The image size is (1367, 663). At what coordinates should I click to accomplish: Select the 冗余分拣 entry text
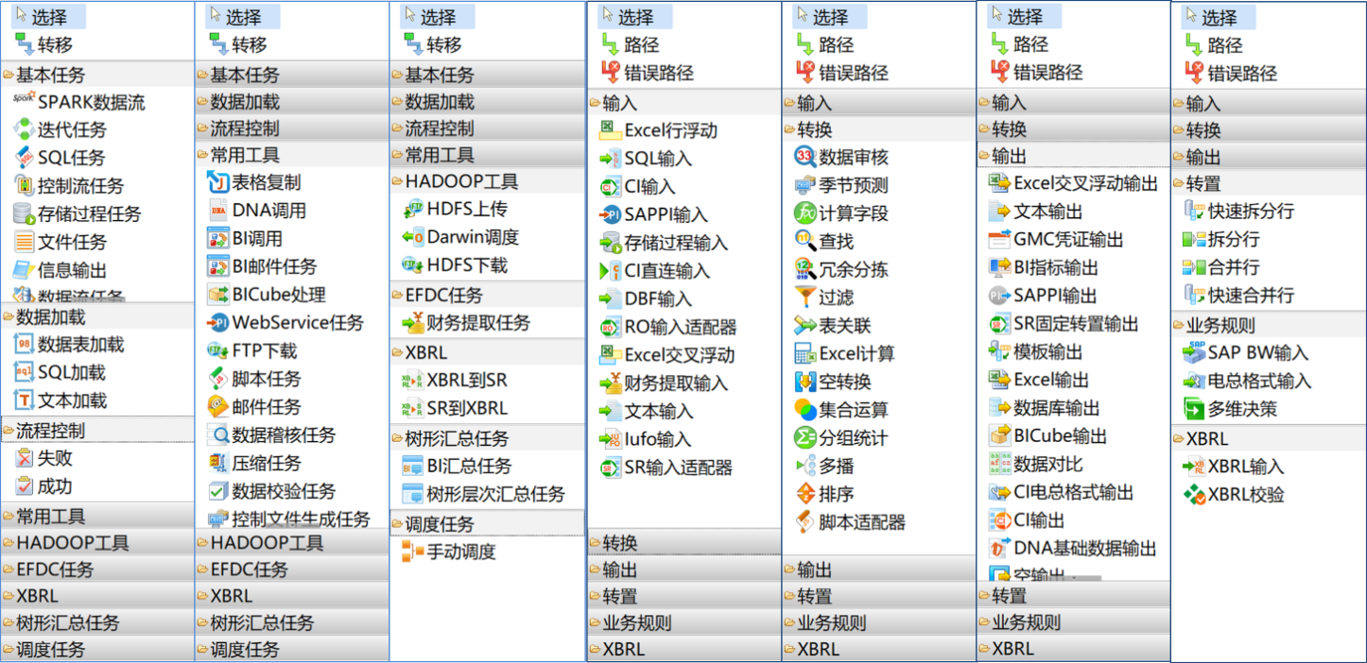click(854, 269)
